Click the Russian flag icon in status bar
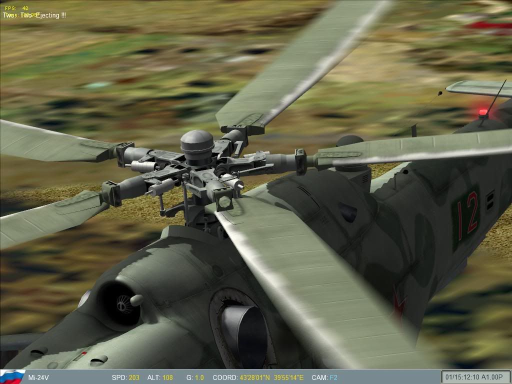Screen dimensions: 512x384 (12, 377)
